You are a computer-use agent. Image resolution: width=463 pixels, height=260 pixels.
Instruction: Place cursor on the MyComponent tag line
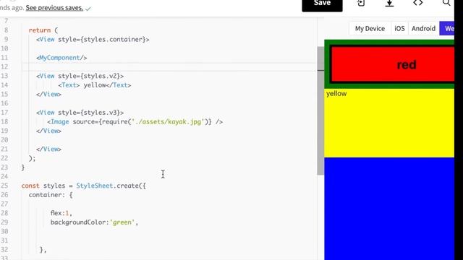[x=61, y=58]
